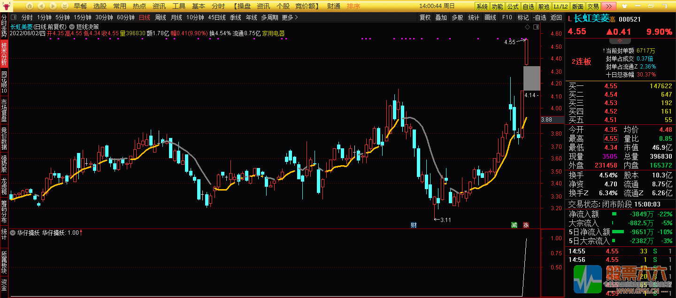Select the 周线 weekly period
Screen dimensions: 676x298
tap(161, 17)
